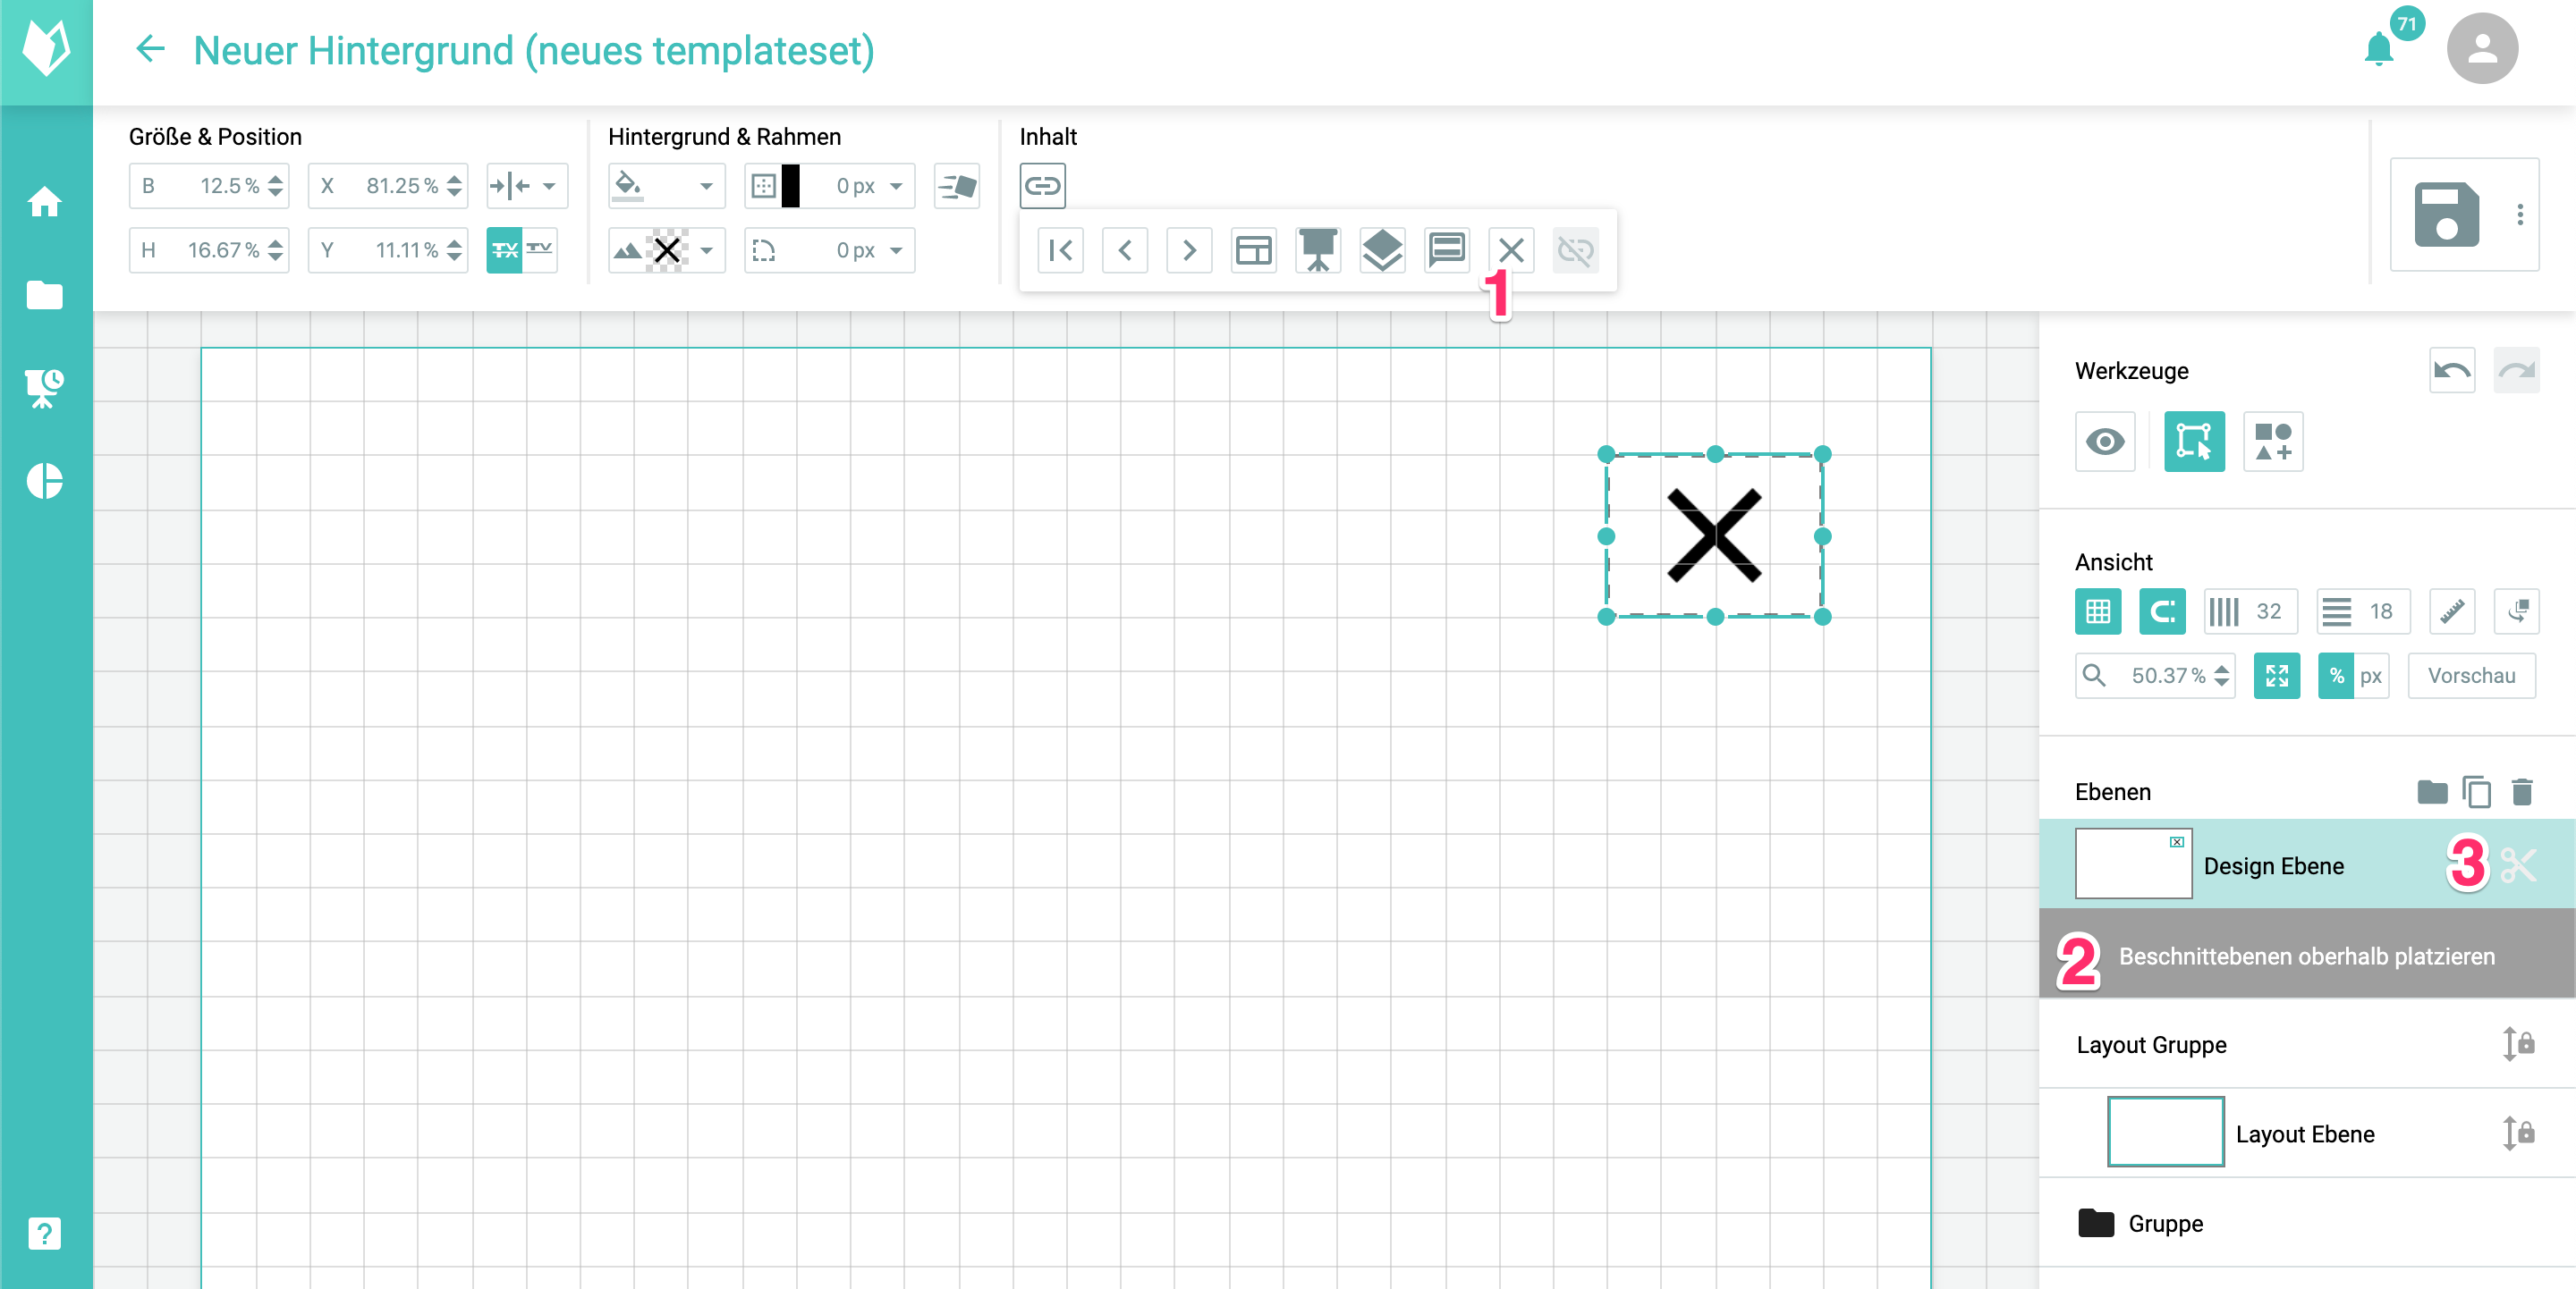The image size is (2576, 1289).
Task: Select the previous-page link icon
Action: click(1125, 249)
